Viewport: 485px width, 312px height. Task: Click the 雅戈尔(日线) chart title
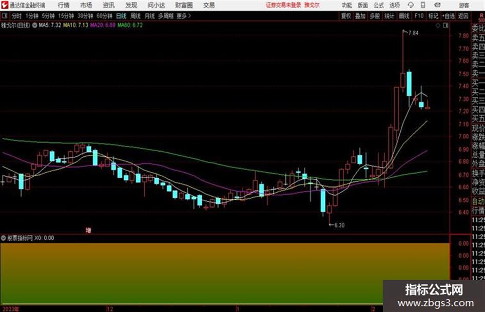pyautogui.click(x=15, y=25)
